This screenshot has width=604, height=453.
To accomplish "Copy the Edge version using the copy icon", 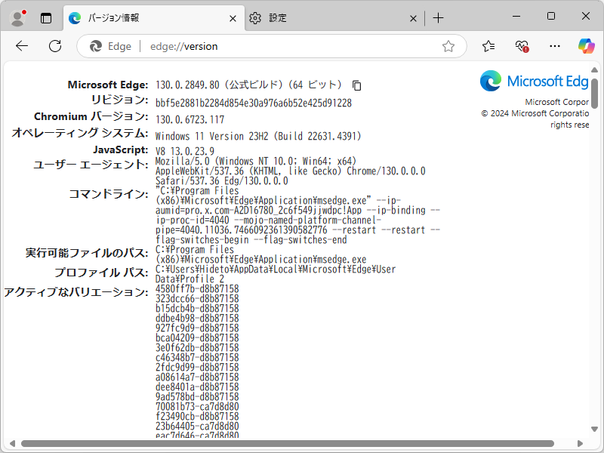I will 356,85.
